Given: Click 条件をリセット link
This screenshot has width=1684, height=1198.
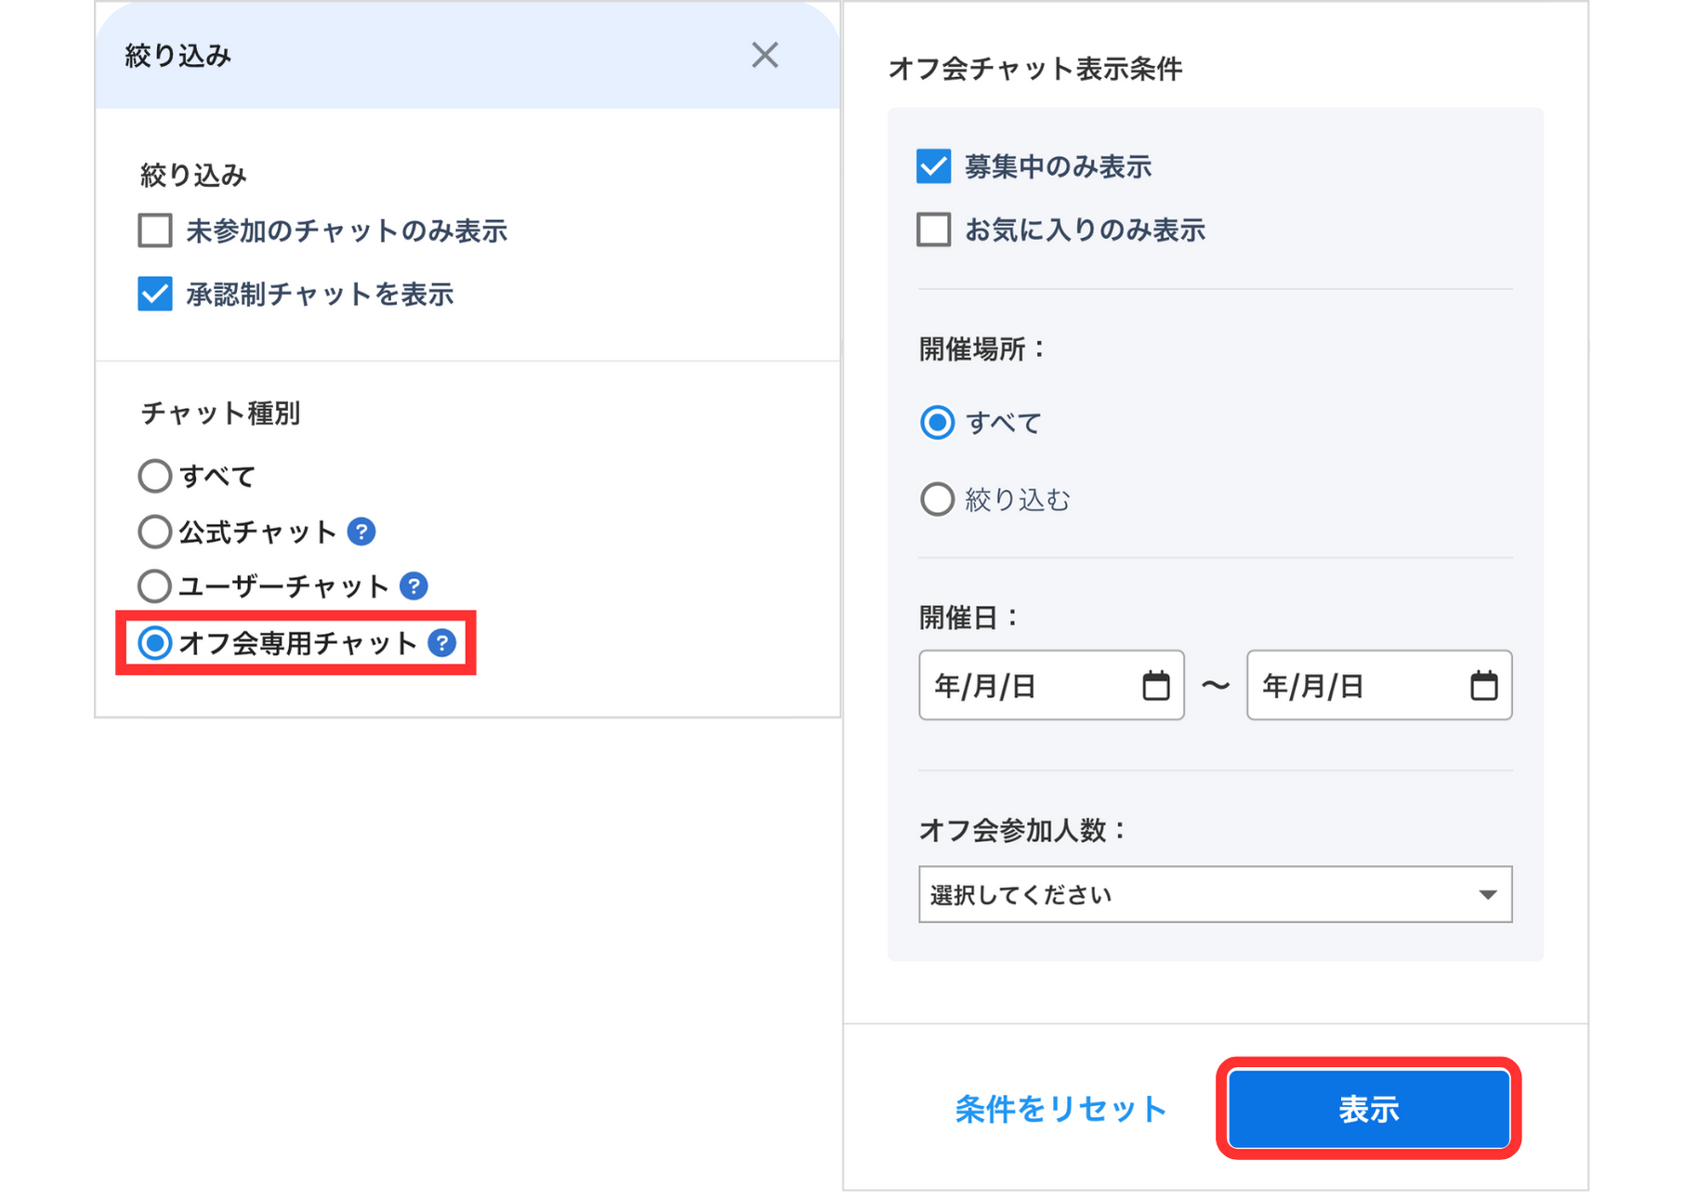Looking at the screenshot, I should coord(1060,1109).
